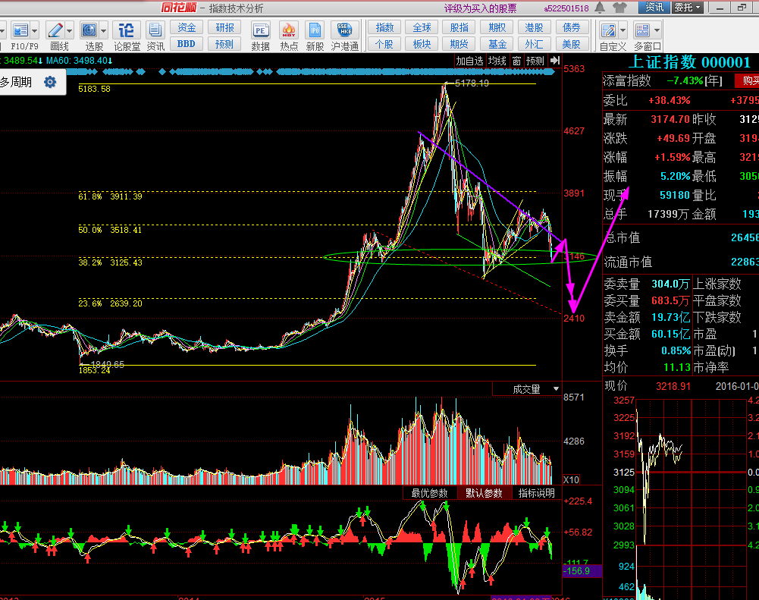Open the 美股 market category
This screenshot has width=759, height=600.
click(x=571, y=44)
